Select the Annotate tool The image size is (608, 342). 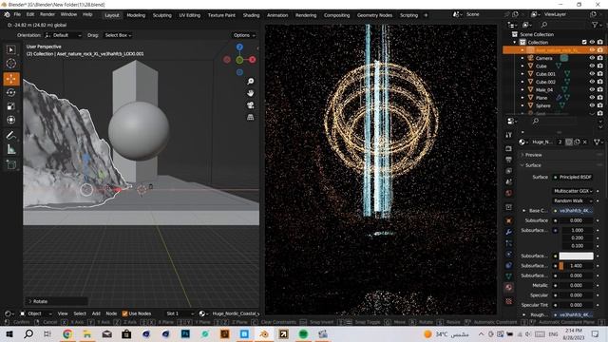[x=11, y=135]
